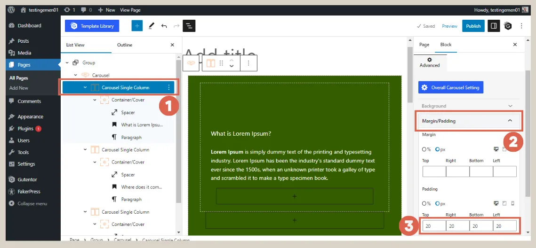Open the Gutentor icon in top bar
The image size is (536, 248).
point(508,26)
